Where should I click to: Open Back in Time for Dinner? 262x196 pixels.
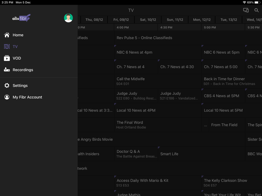(x=232, y=81)
